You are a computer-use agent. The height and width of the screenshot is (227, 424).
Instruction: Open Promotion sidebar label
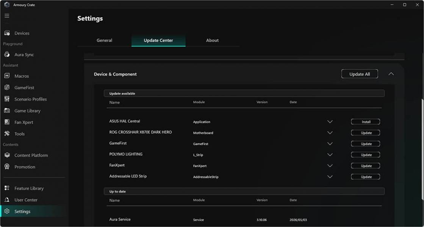click(25, 167)
